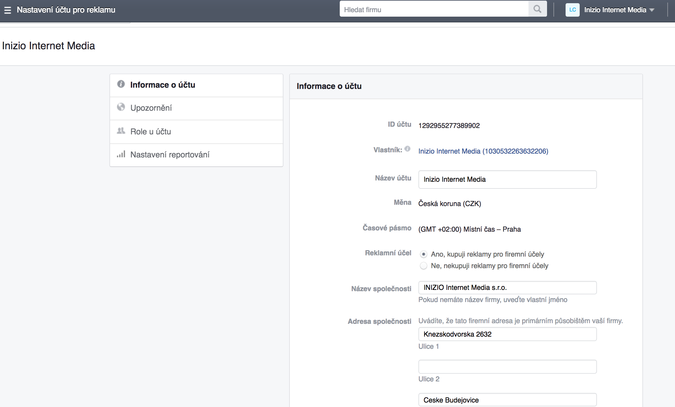
Task: Click the Inizio Internet Media account name in header
Action: [615, 10]
